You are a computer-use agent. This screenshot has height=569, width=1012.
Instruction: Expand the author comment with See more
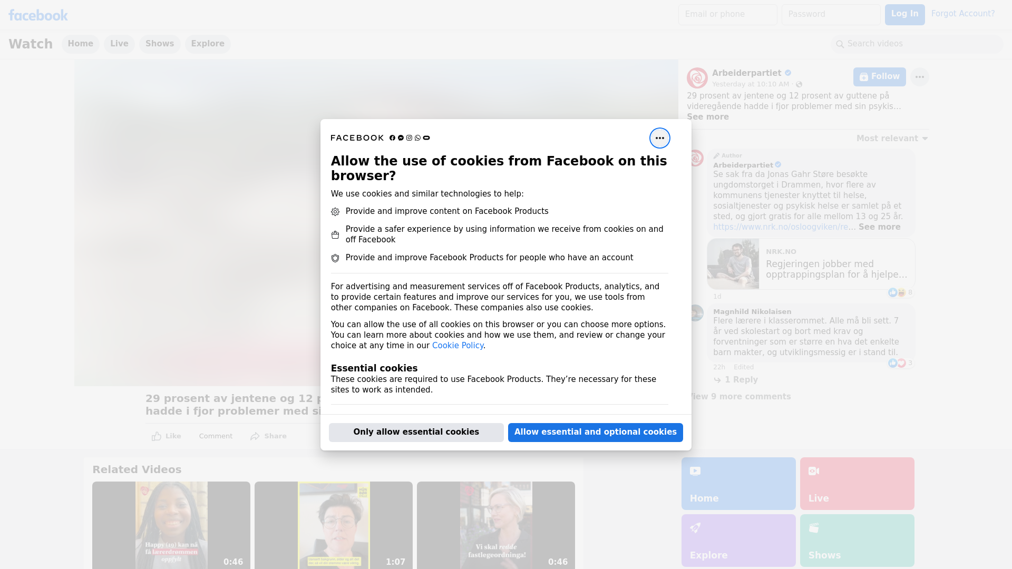click(x=879, y=227)
